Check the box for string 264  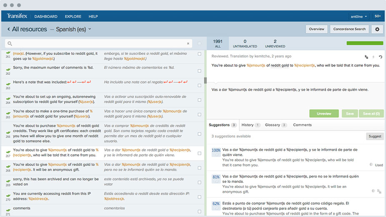point(199,100)
